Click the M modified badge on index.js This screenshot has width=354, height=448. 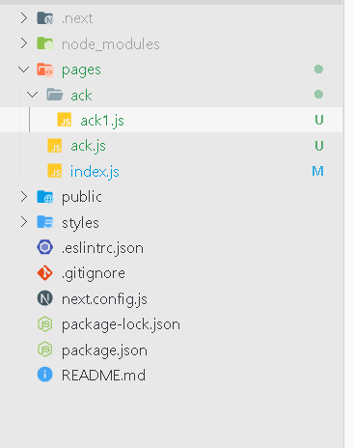point(318,171)
